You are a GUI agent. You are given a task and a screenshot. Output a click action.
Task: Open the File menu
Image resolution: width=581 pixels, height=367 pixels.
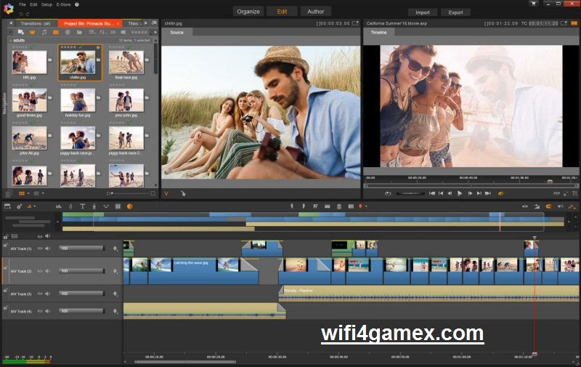pyautogui.click(x=23, y=4)
